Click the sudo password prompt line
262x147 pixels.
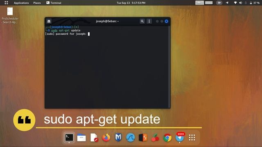[x=68, y=34]
